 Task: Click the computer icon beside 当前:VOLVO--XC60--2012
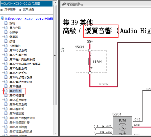tap(2, 18)
